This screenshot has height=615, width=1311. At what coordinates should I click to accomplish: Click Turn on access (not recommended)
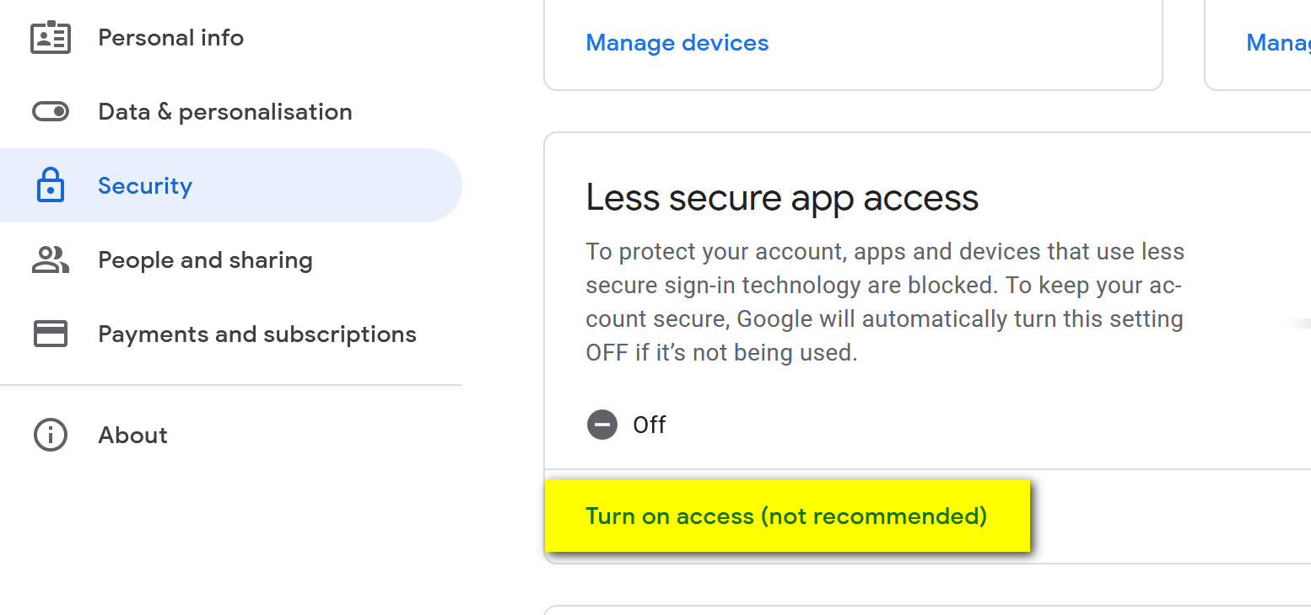point(786,516)
